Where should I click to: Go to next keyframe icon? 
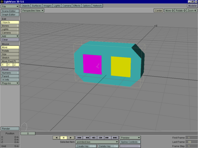pos(108,138)
